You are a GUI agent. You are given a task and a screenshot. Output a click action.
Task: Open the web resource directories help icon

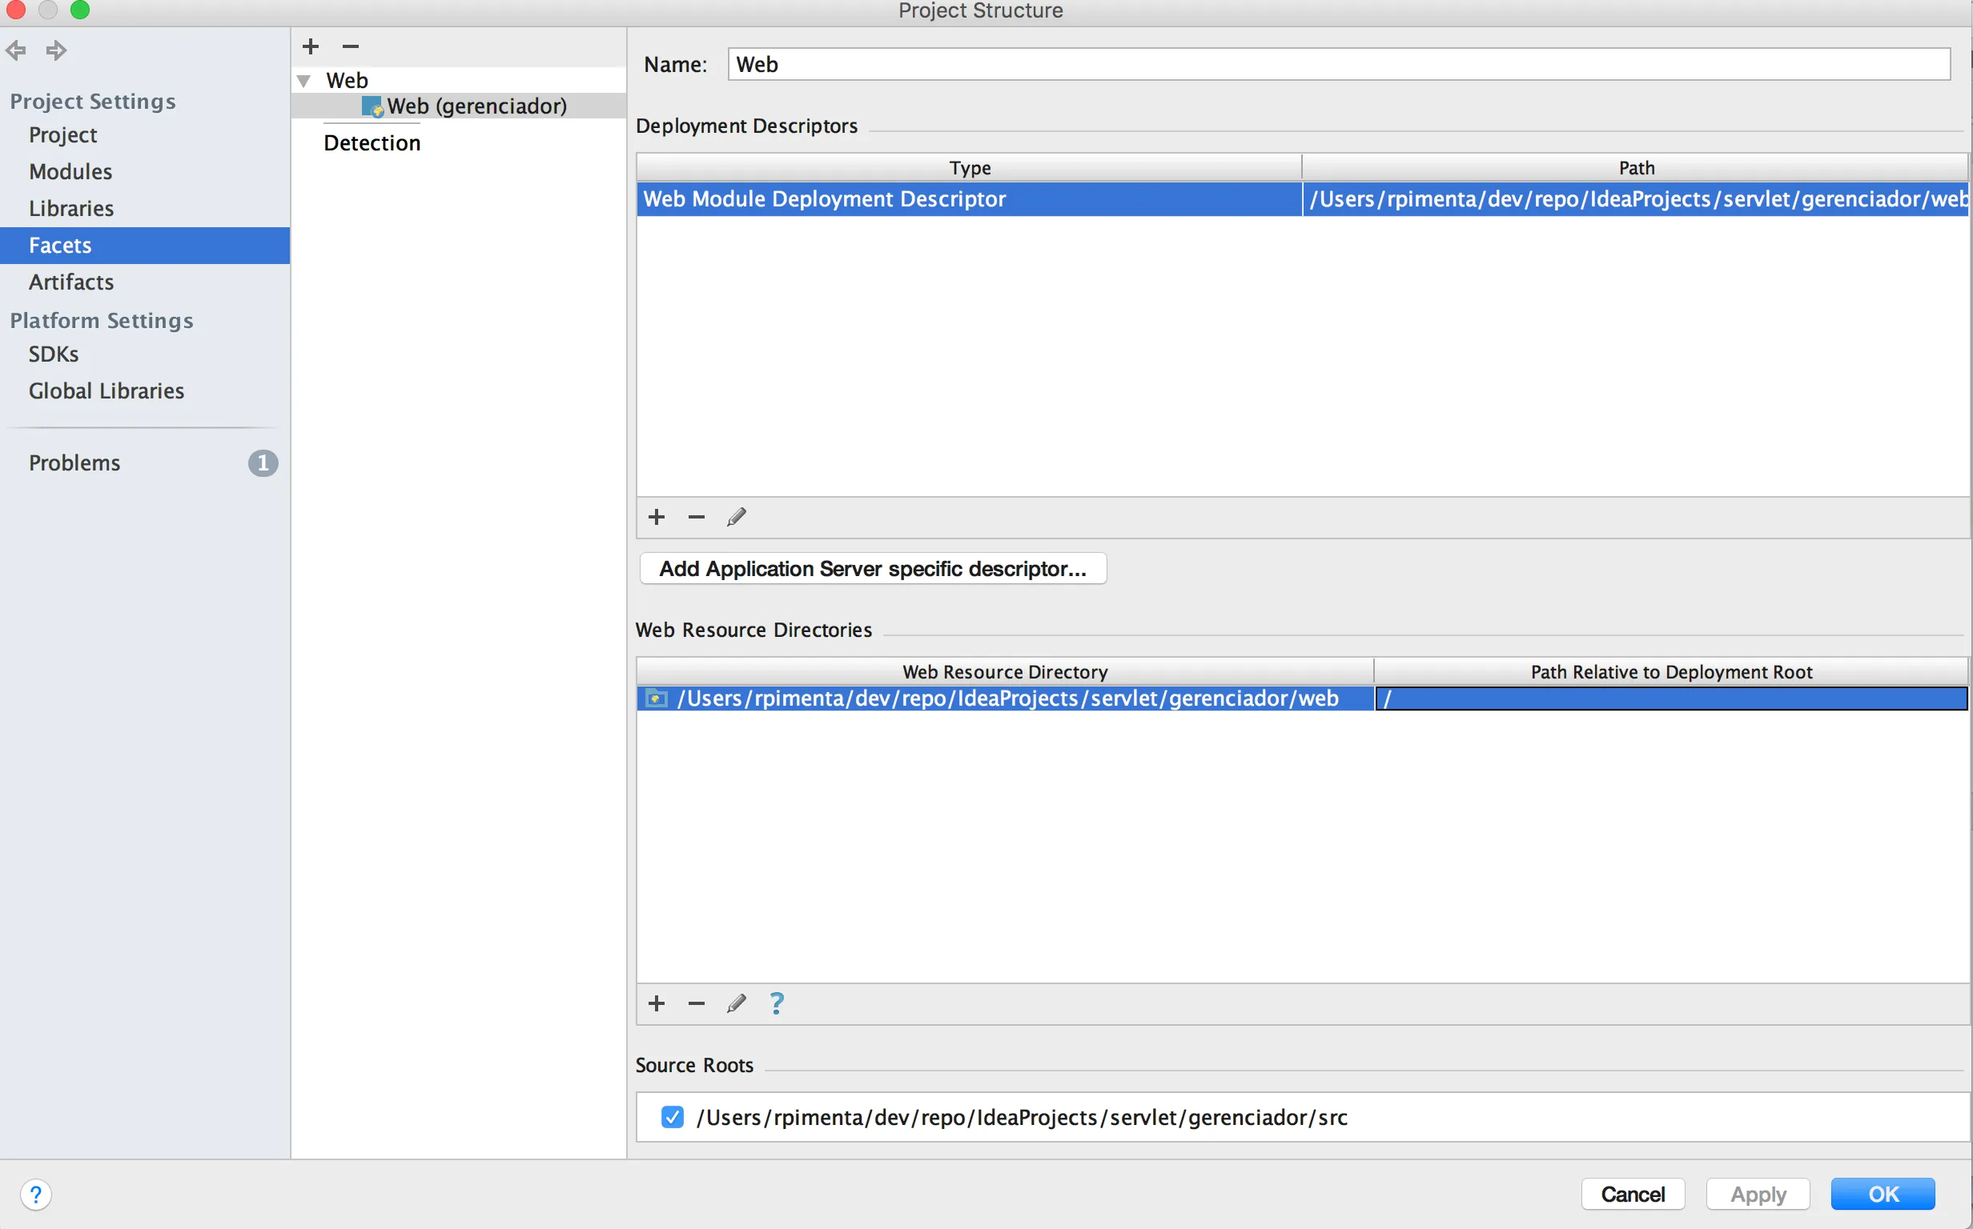coord(777,1004)
